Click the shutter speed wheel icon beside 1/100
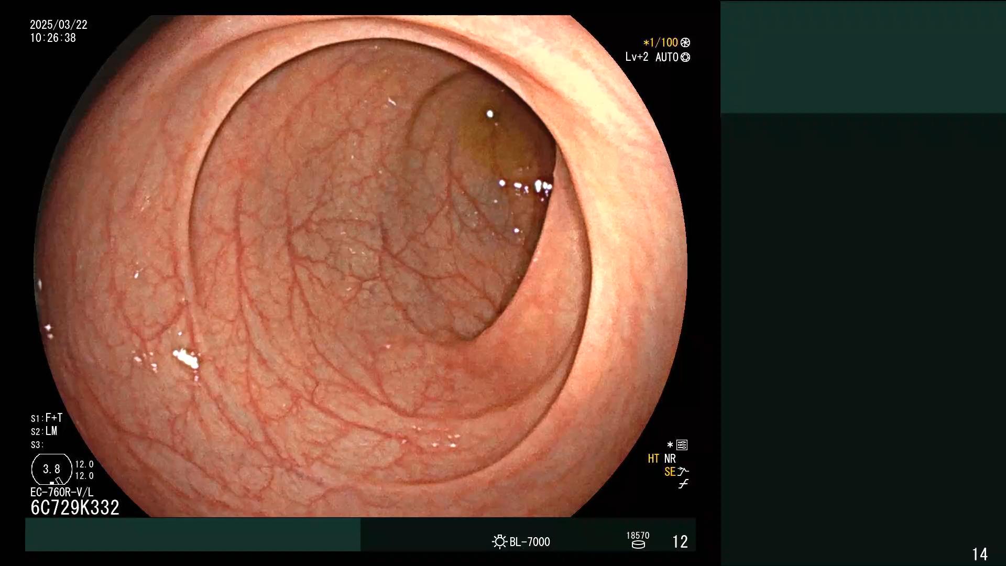Image resolution: width=1006 pixels, height=566 pixels. [685, 42]
